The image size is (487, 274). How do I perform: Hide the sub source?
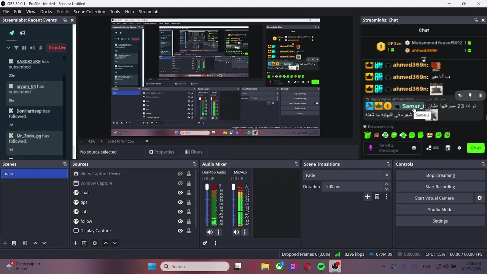(180, 212)
